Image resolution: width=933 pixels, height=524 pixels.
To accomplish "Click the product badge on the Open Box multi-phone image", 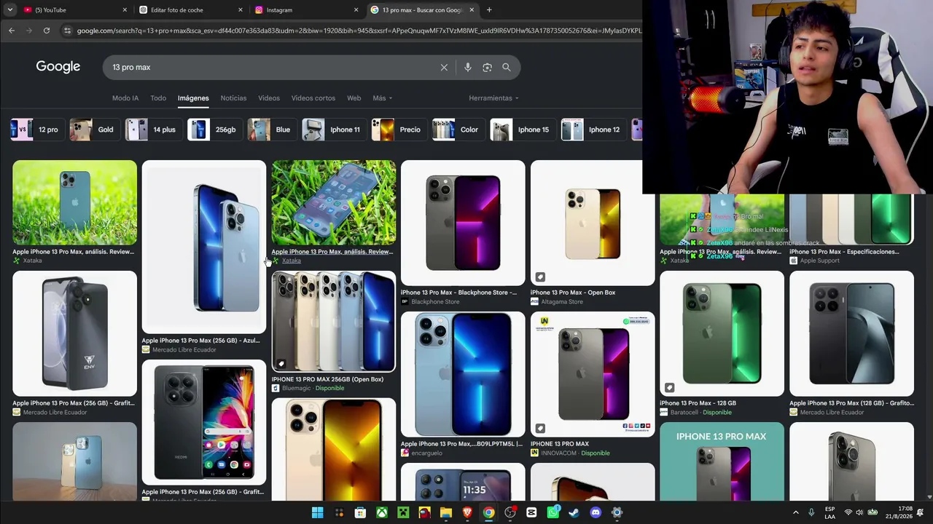I will click(281, 364).
